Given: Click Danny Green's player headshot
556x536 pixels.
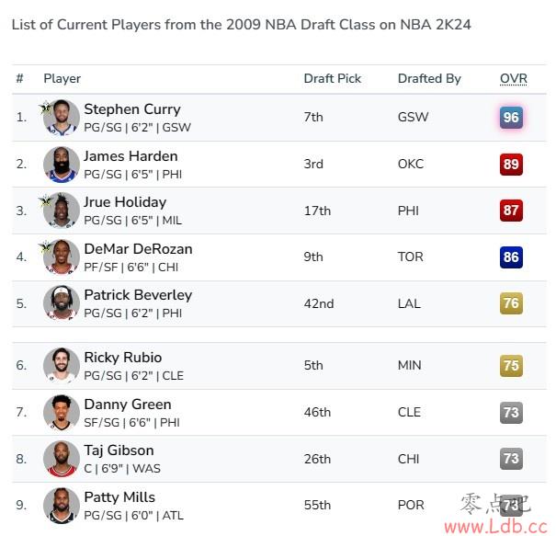Looking at the screenshot, I should click(62, 412).
